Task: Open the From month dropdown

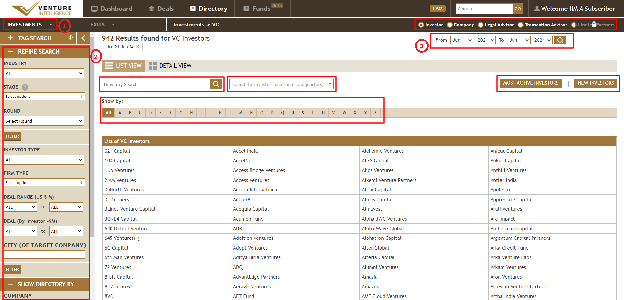Action: (462, 40)
